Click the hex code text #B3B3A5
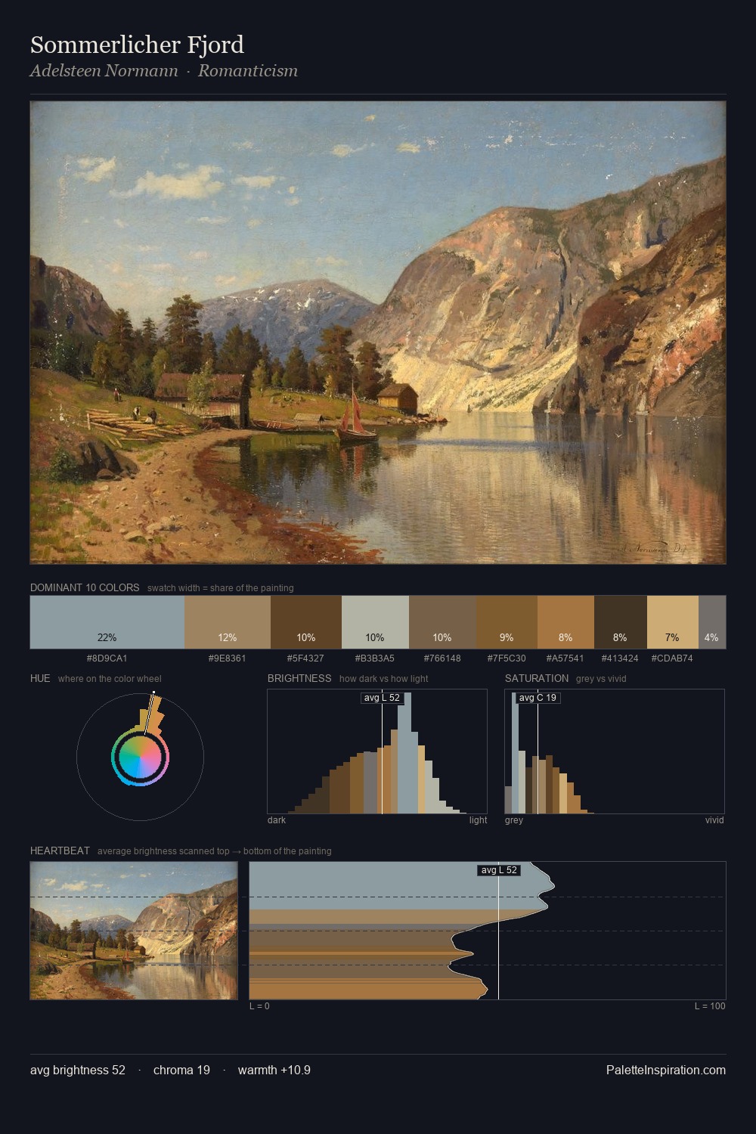 pyautogui.click(x=375, y=658)
